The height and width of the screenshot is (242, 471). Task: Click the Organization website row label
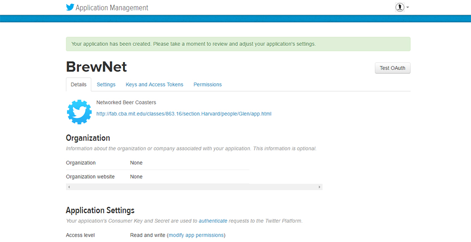coord(90,177)
